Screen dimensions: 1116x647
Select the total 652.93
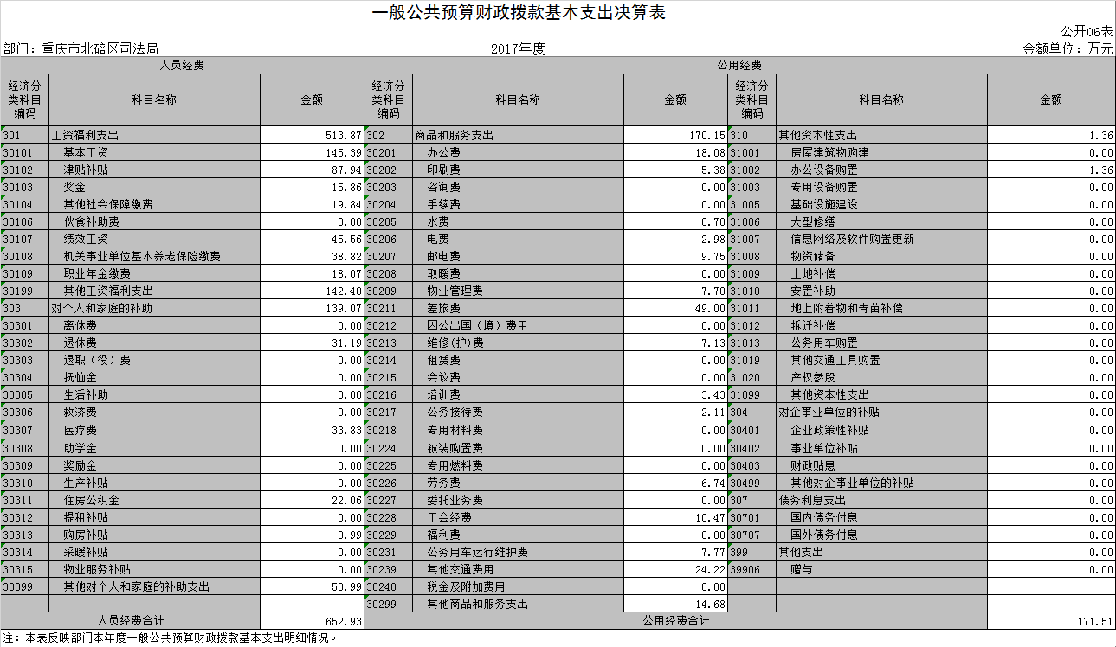click(312, 621)
